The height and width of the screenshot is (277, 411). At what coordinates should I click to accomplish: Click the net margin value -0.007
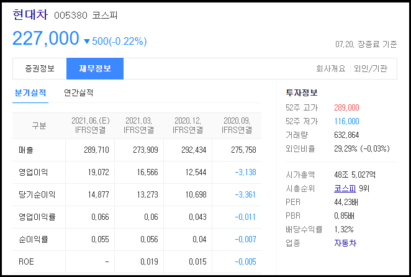245,239
